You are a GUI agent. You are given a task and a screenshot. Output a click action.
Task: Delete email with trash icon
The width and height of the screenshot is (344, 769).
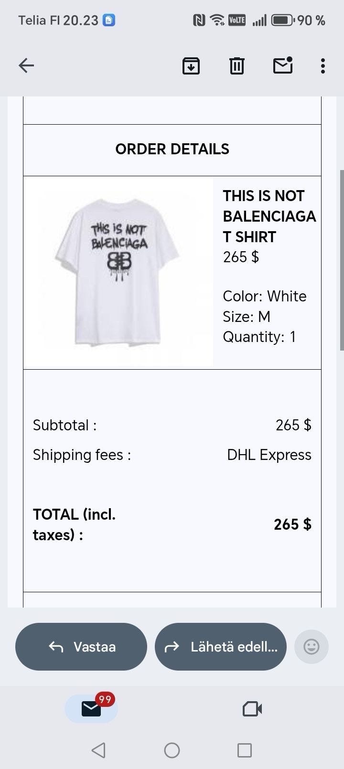236,65
